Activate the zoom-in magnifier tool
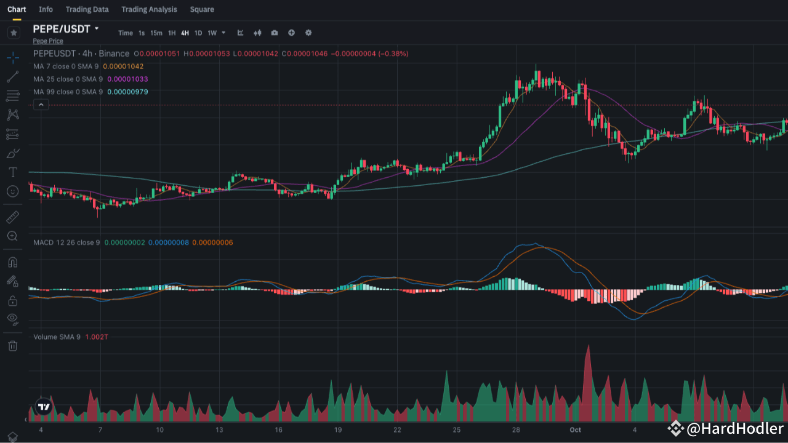The width and height of the screenshot is (788, 443). tap(12, 236)
